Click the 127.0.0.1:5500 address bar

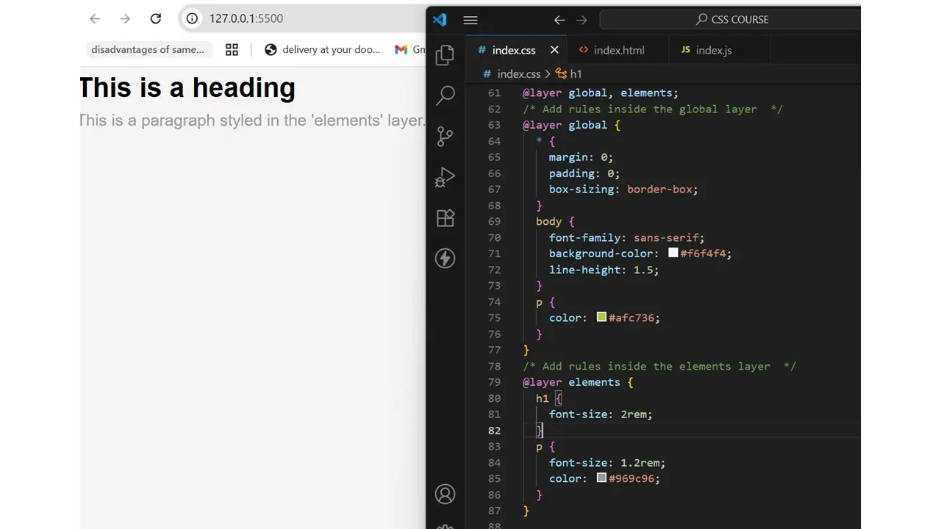[x=246, y=18]
